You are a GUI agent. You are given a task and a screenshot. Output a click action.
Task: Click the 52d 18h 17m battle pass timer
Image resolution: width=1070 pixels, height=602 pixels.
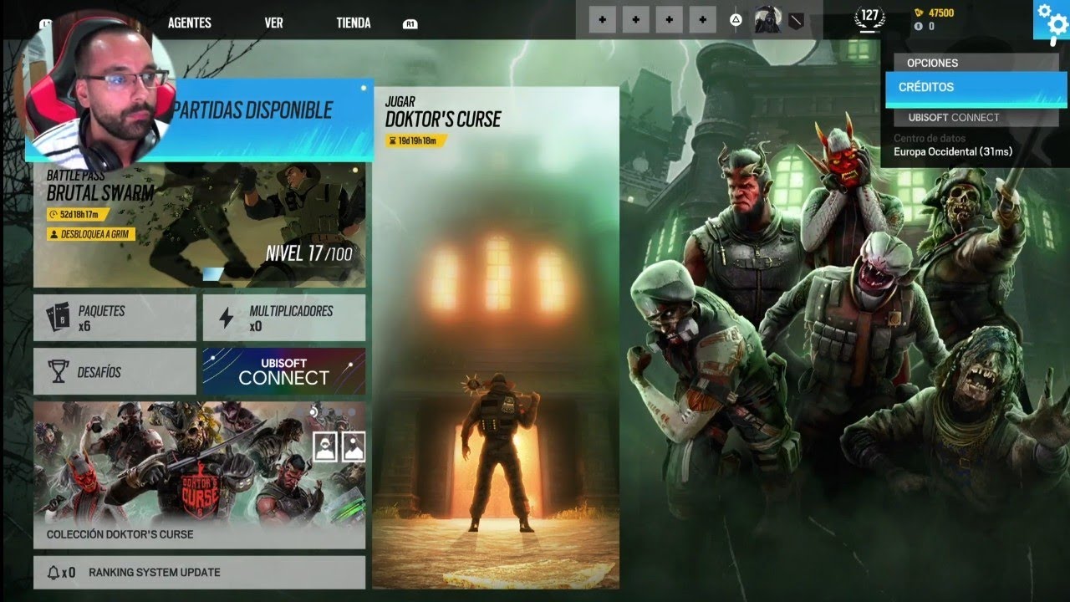pos(79,215)
